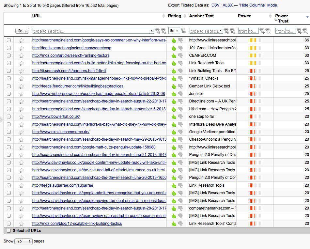Sort by URL column sort arrows
The image size is (310, 249).
point(163,16)
